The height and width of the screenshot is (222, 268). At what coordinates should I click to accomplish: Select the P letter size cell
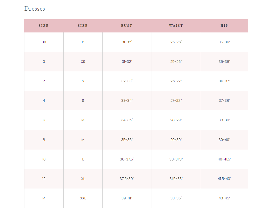tap(83, 42)
